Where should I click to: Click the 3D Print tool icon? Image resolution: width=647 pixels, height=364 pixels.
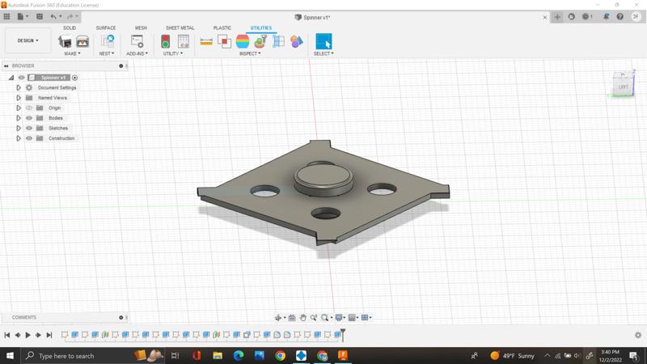65,41
